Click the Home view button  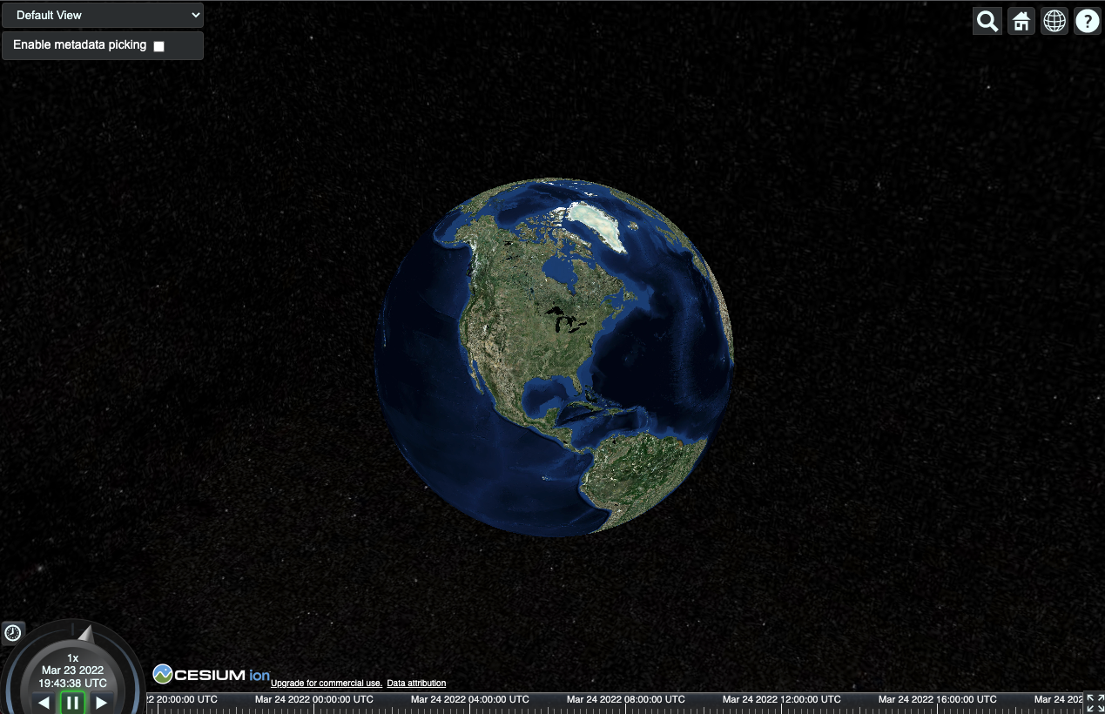tap(1021, 20)
